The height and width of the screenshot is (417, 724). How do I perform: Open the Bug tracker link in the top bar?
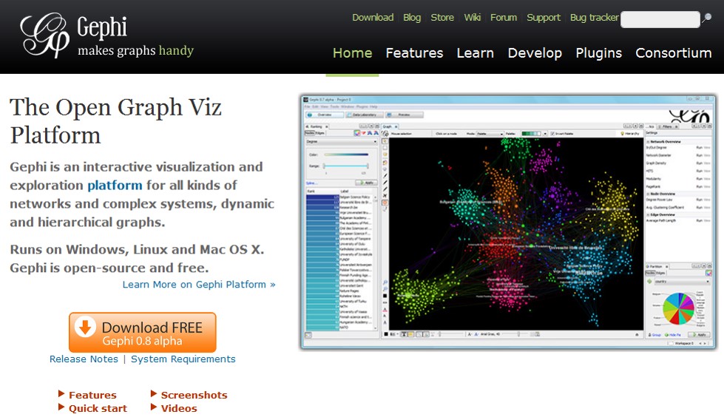tap(594, 18)
